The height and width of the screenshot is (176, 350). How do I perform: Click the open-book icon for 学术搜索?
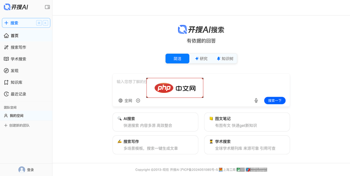(6, 59)
